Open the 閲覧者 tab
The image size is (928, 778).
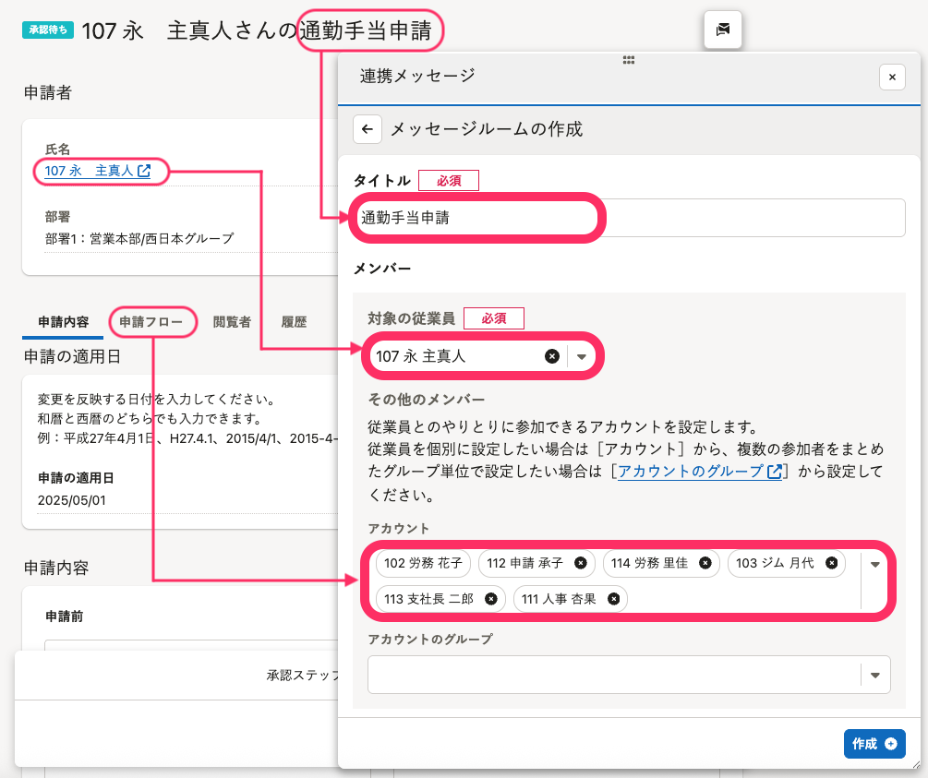point(232,322)
